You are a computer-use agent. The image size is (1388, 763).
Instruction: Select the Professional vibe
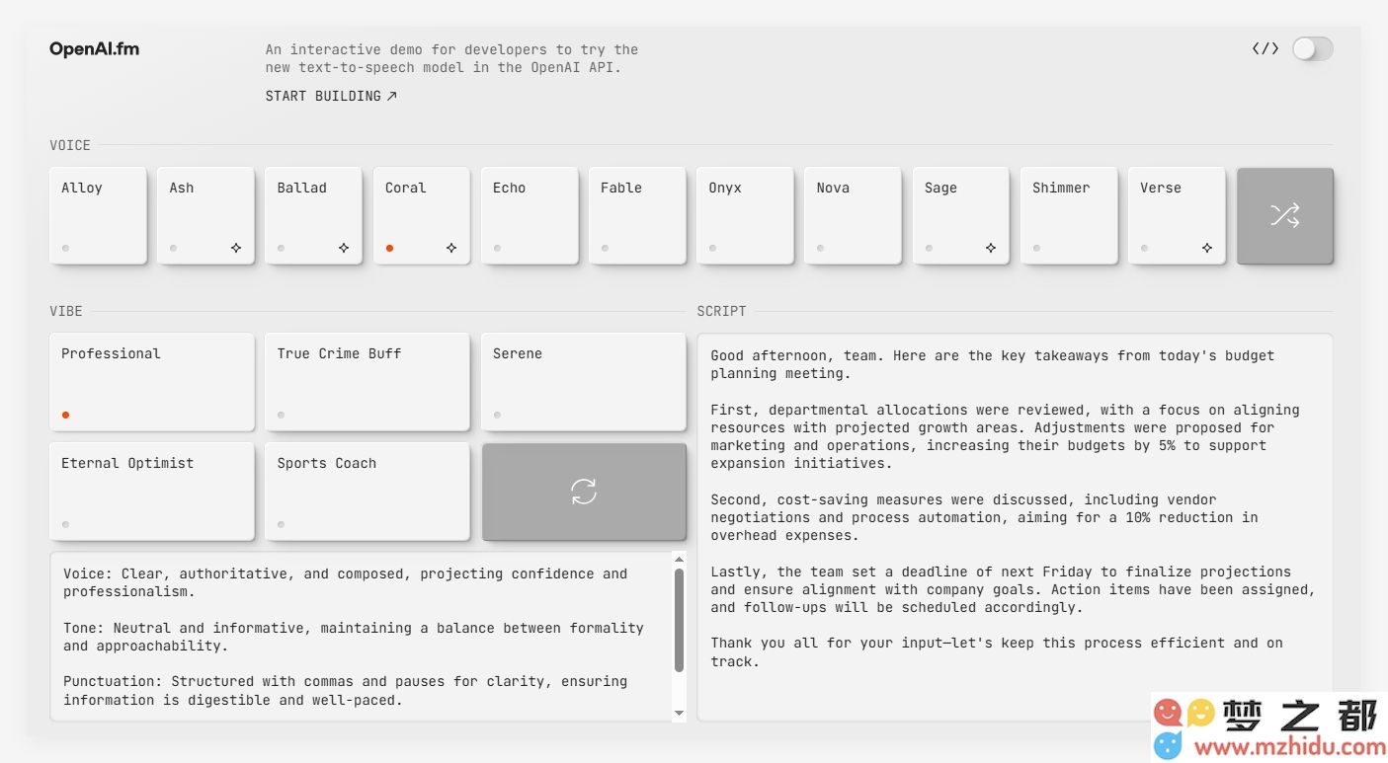(x=152, y=382)
